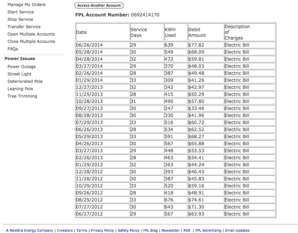Visit the FPL Blog footer link
The height and width of the screenshot is (233, 298).
pyautogui.click(x=150, y=230)
